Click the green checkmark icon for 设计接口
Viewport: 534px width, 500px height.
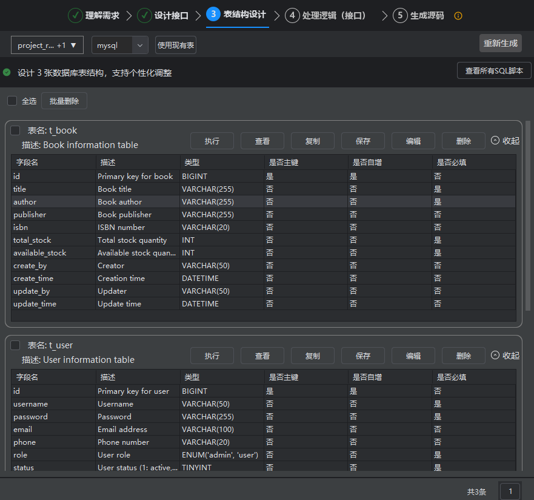[144, 15]
